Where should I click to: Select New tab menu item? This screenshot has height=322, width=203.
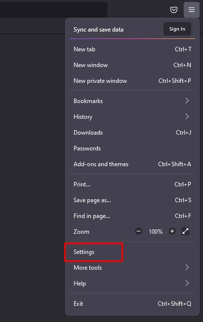(x=132, y=49)
